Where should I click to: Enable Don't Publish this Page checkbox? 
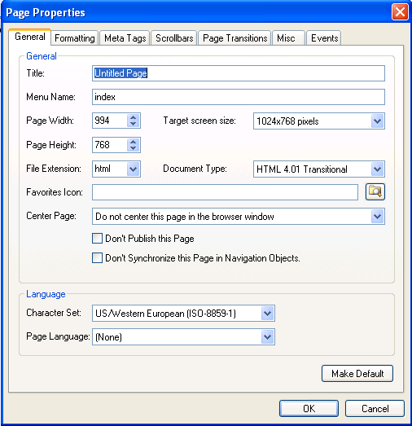[x=97, y=239]
